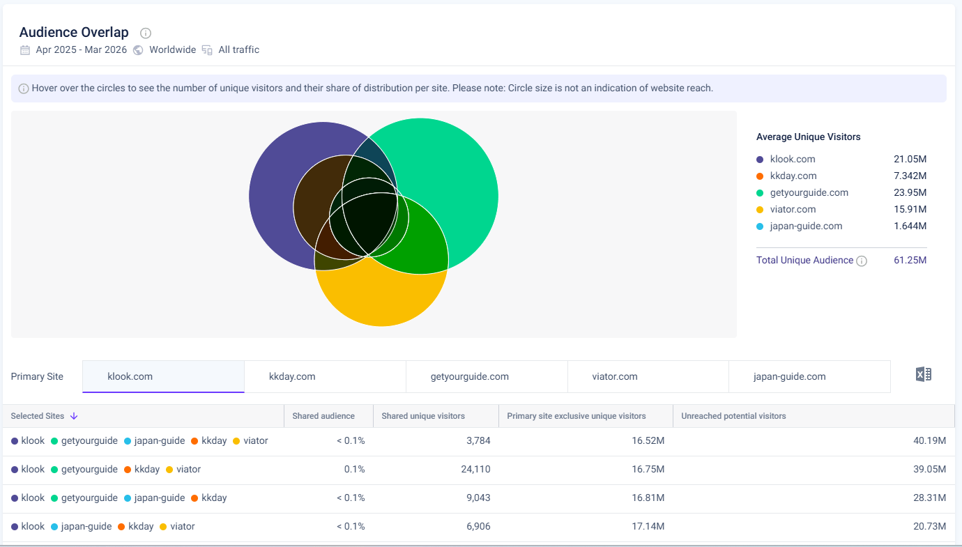The image size is (962, 547).
Task: Click the info icon beside Audience Overlap title
Action: (x=146, y=33)
